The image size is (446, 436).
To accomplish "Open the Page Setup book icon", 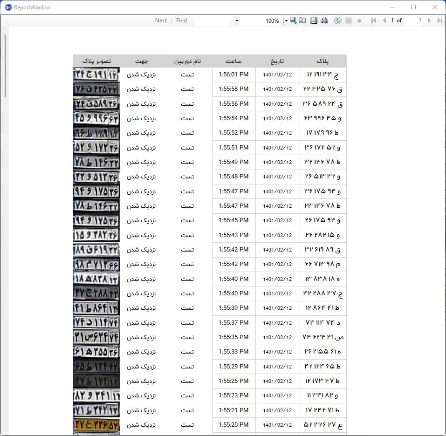I will coord(303,20).
